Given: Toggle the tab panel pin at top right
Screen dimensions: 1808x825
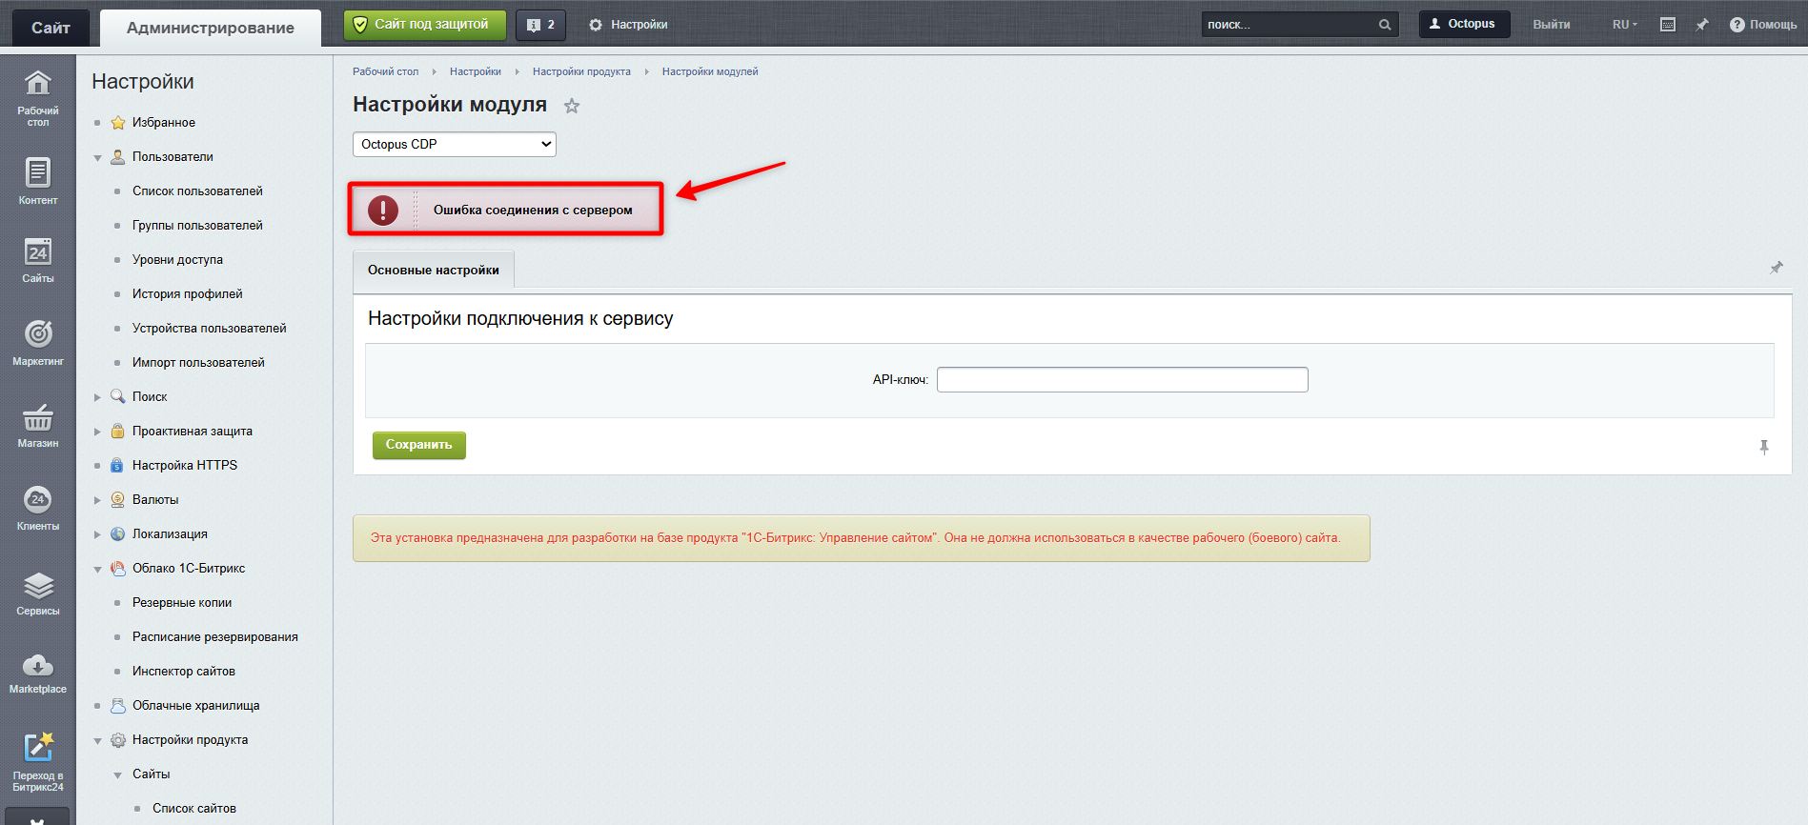Looking at the screenshot, I should click(x=1777, y=269).
